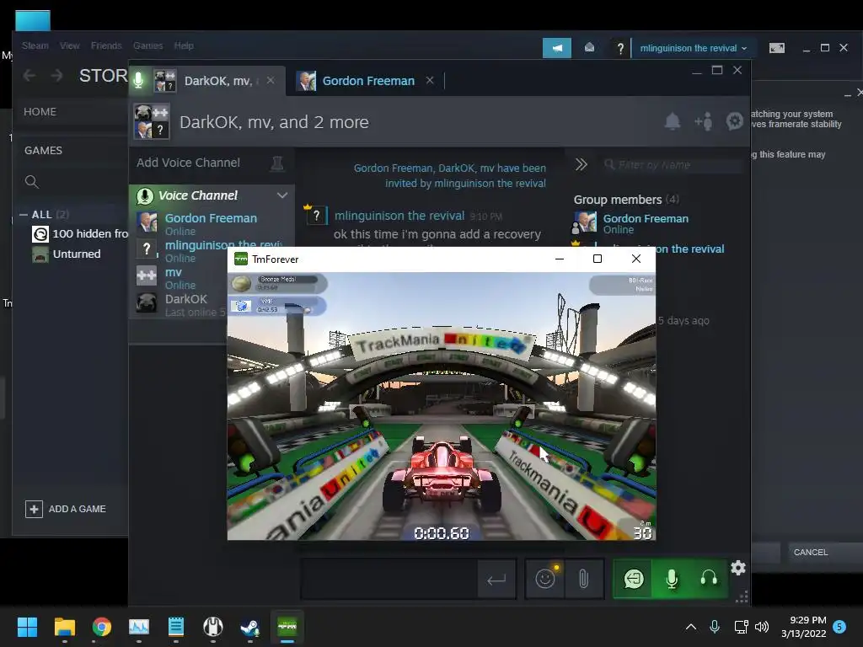Collapse the Voice Channel chevron
The width and height of the screenshot is (863, 647).
(x=282, y=195)
